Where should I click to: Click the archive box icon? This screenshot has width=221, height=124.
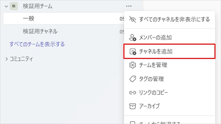click(x=132, y=106)
